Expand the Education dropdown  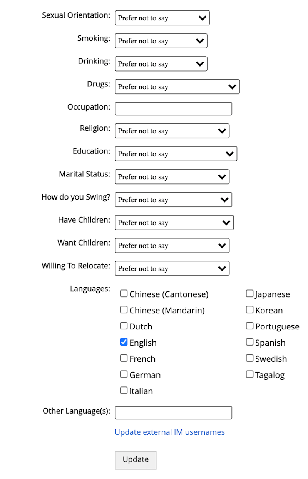[x=176, y=154]
